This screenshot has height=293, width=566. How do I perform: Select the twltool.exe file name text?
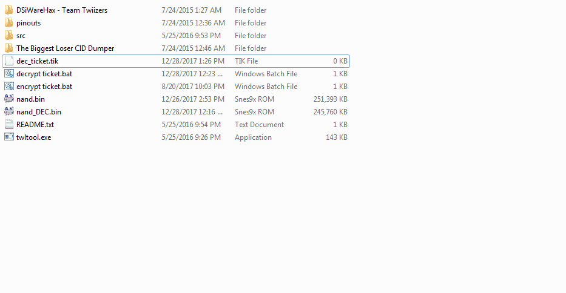(33, 137)
